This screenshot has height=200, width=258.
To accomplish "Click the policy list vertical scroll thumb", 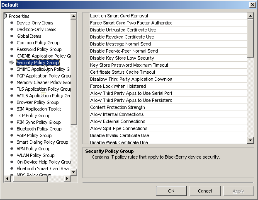I will 250,38.
